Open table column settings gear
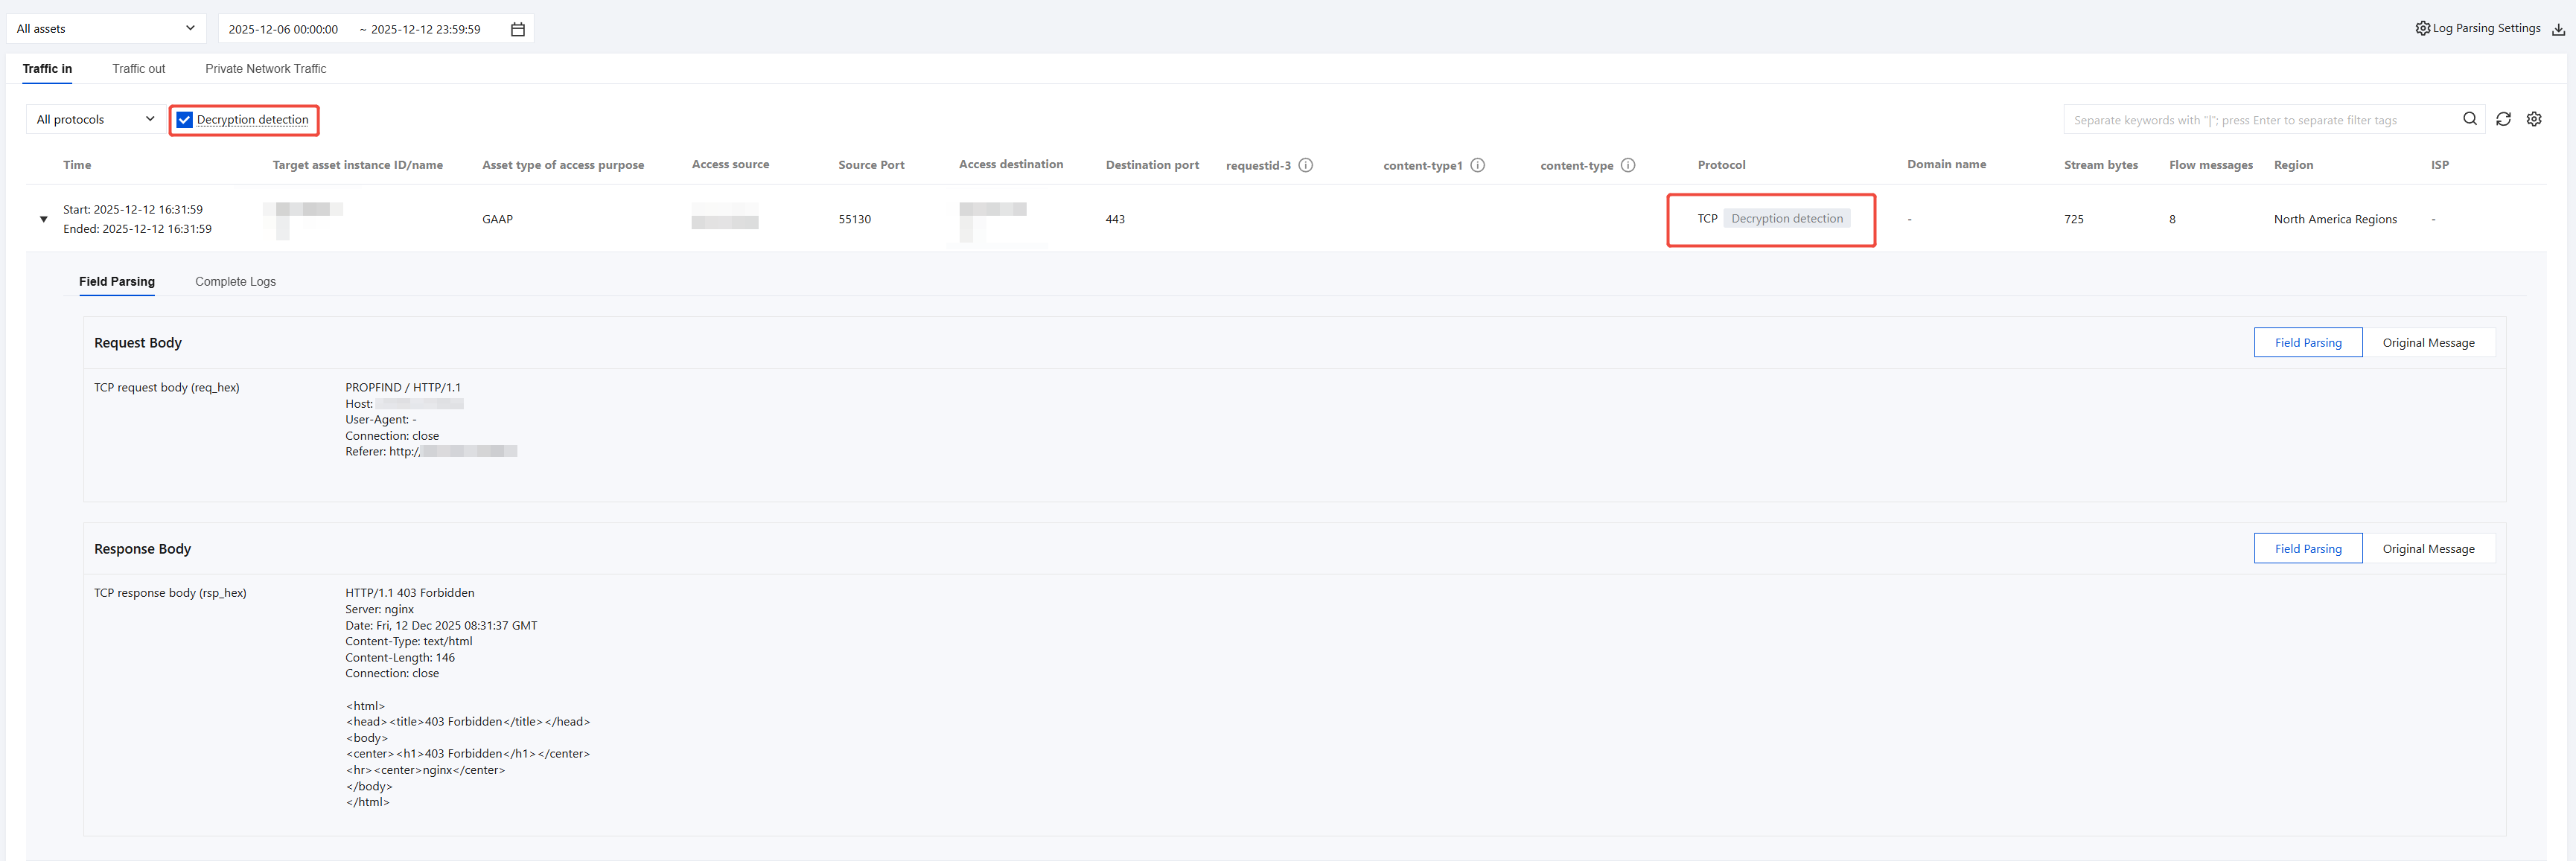 tap(2533, 119)
